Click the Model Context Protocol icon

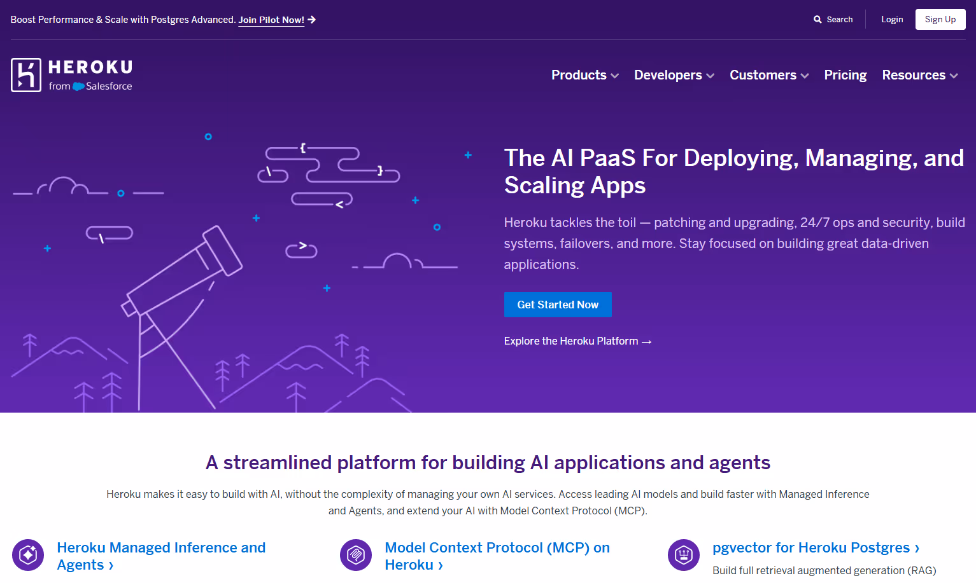(x=356, y=555)
